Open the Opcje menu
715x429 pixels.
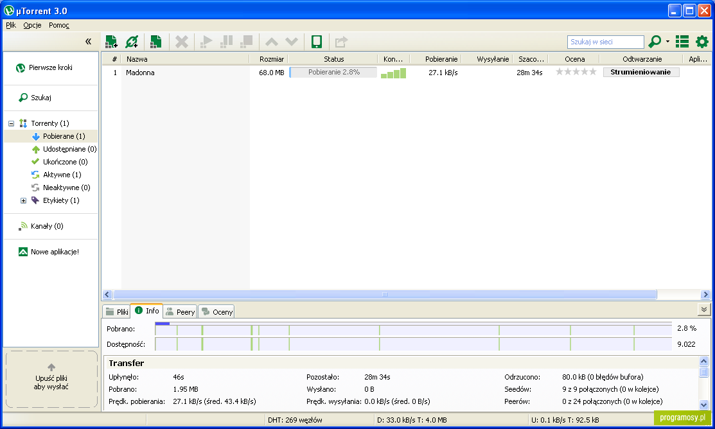32,25
